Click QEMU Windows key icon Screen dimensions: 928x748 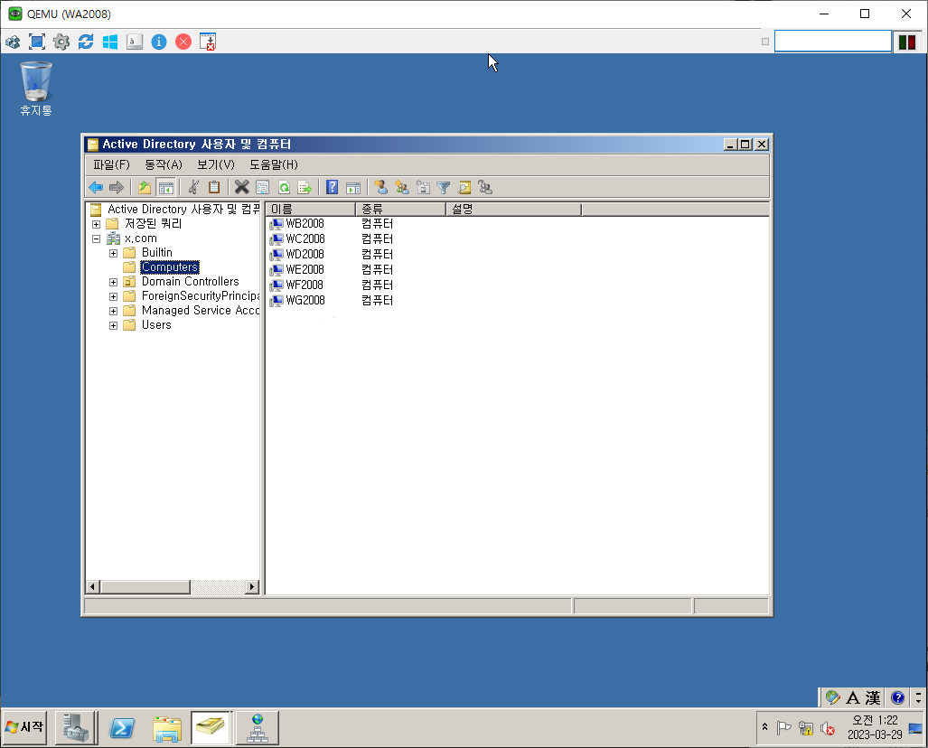click(x=110, y=42)
